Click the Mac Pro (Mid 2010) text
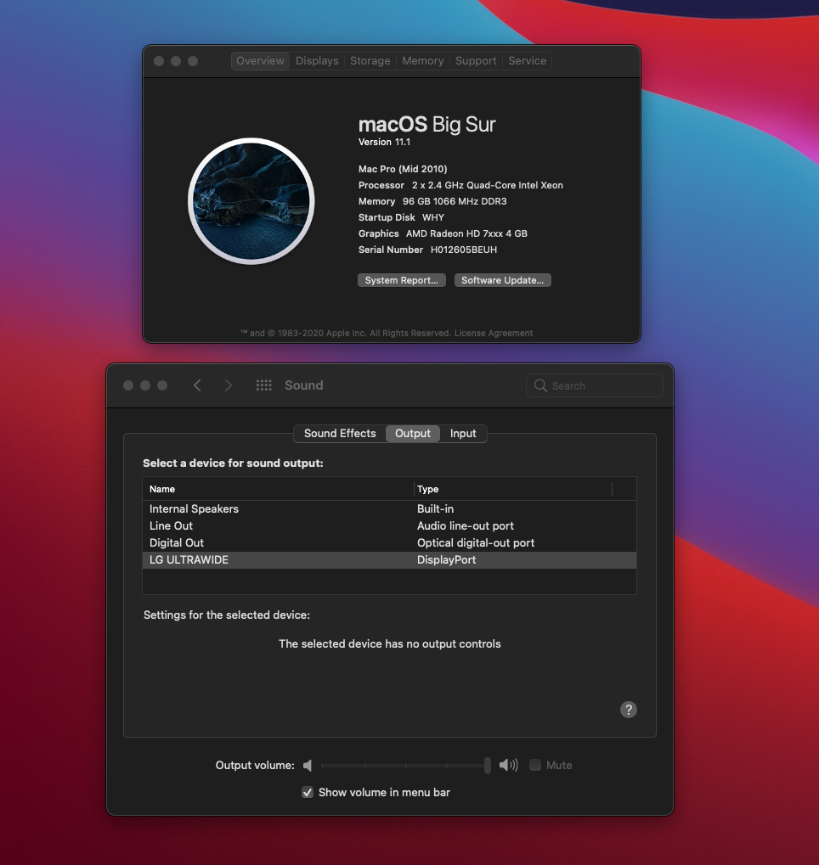The width and height of the screenshot is (819, 865). [403, 170]
